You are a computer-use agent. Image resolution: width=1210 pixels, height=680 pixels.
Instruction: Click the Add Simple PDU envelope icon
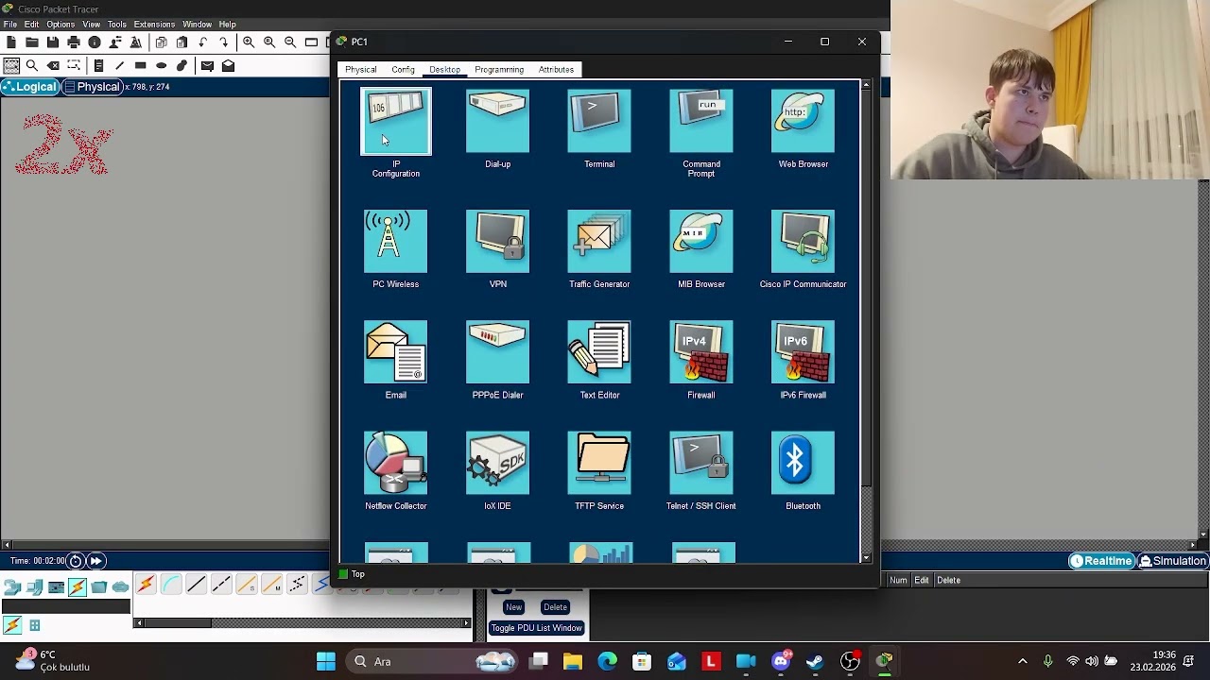pyautogui.click(x=207, y=65)
